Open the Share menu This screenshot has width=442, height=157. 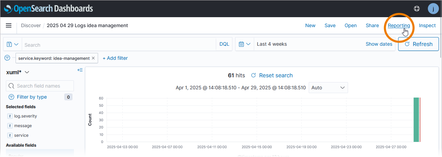(372, 25)
